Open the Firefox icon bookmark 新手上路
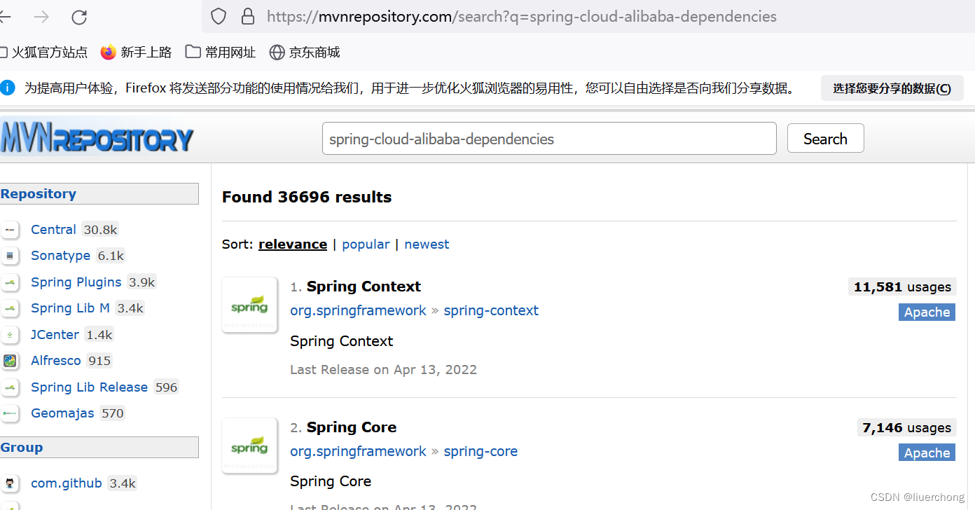The width and height of the screenshot is (975, 510). 136,52
